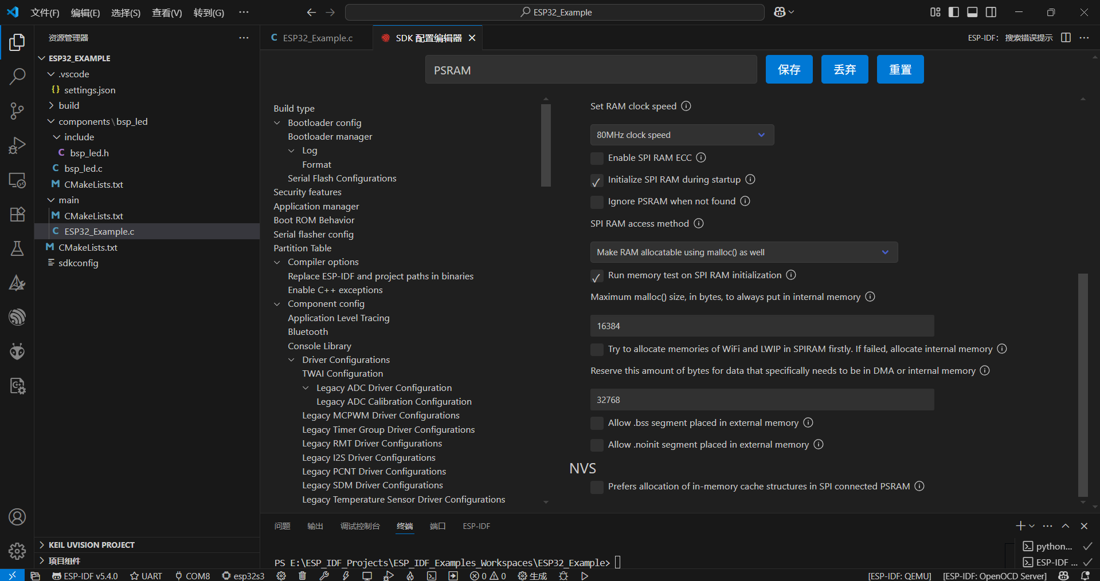Switch to the ESP32_Example.c editor tab
The width and height of the screenshot is (1100, 581).
pyautogui.click(x=318, y=38)
